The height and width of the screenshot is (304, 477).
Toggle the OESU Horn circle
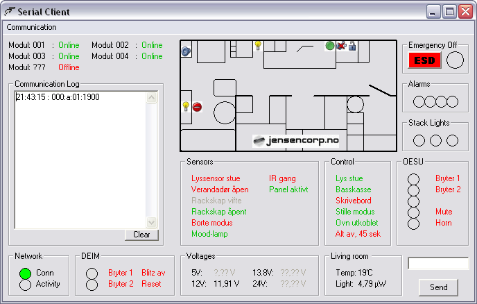[x=414, y=223]
